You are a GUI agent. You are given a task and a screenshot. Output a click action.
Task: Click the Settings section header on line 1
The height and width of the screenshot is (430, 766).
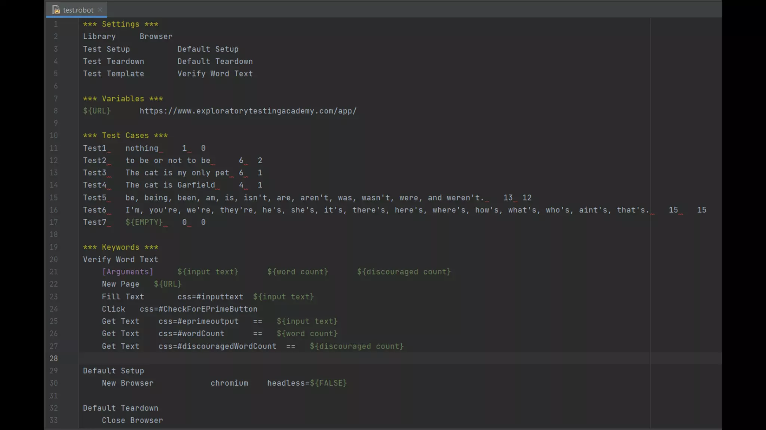[120, 24]
